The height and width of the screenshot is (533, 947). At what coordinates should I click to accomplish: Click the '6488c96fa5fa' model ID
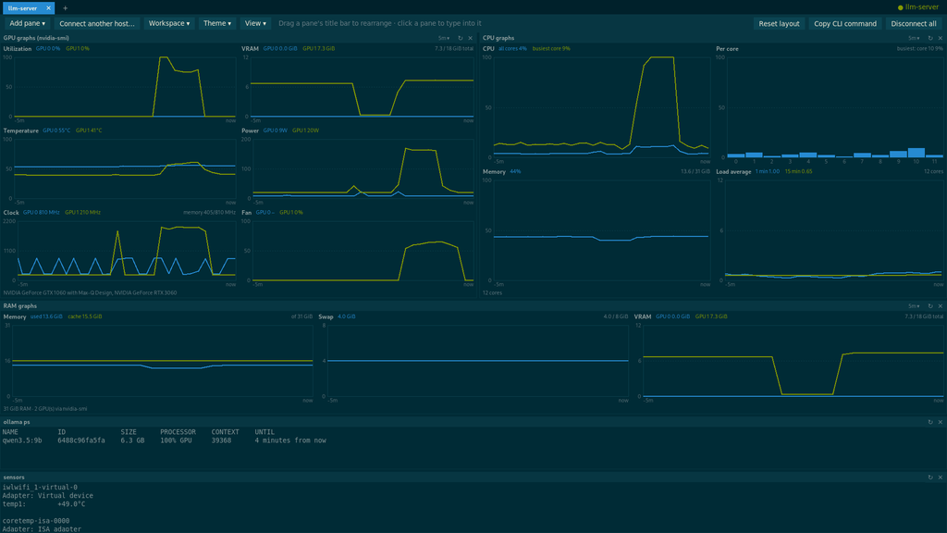pyautogui.click(x=81, y=440)
